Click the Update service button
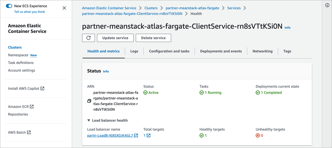Image resolution: width=332 pixels, height=148 pixels. 115,38
